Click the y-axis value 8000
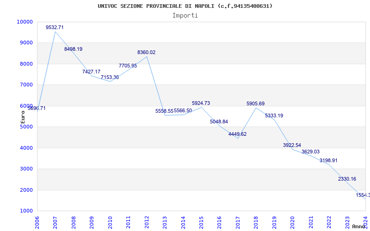The image size is (370, 231). tap(26, 64)
